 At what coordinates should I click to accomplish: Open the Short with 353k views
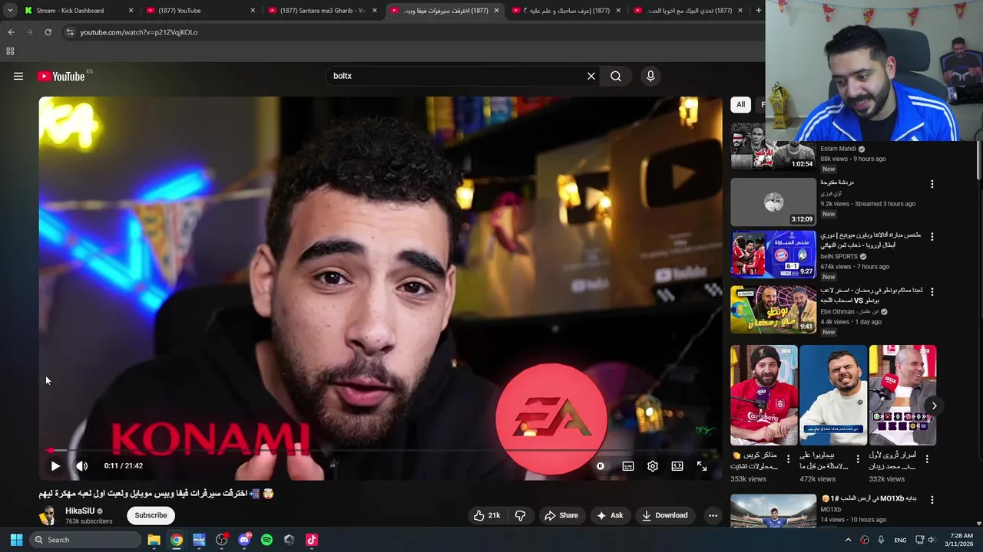(x=764, y=395)
